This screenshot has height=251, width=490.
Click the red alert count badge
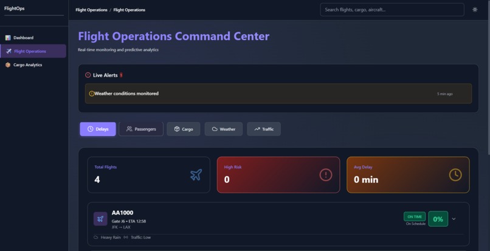click(121, 75)
